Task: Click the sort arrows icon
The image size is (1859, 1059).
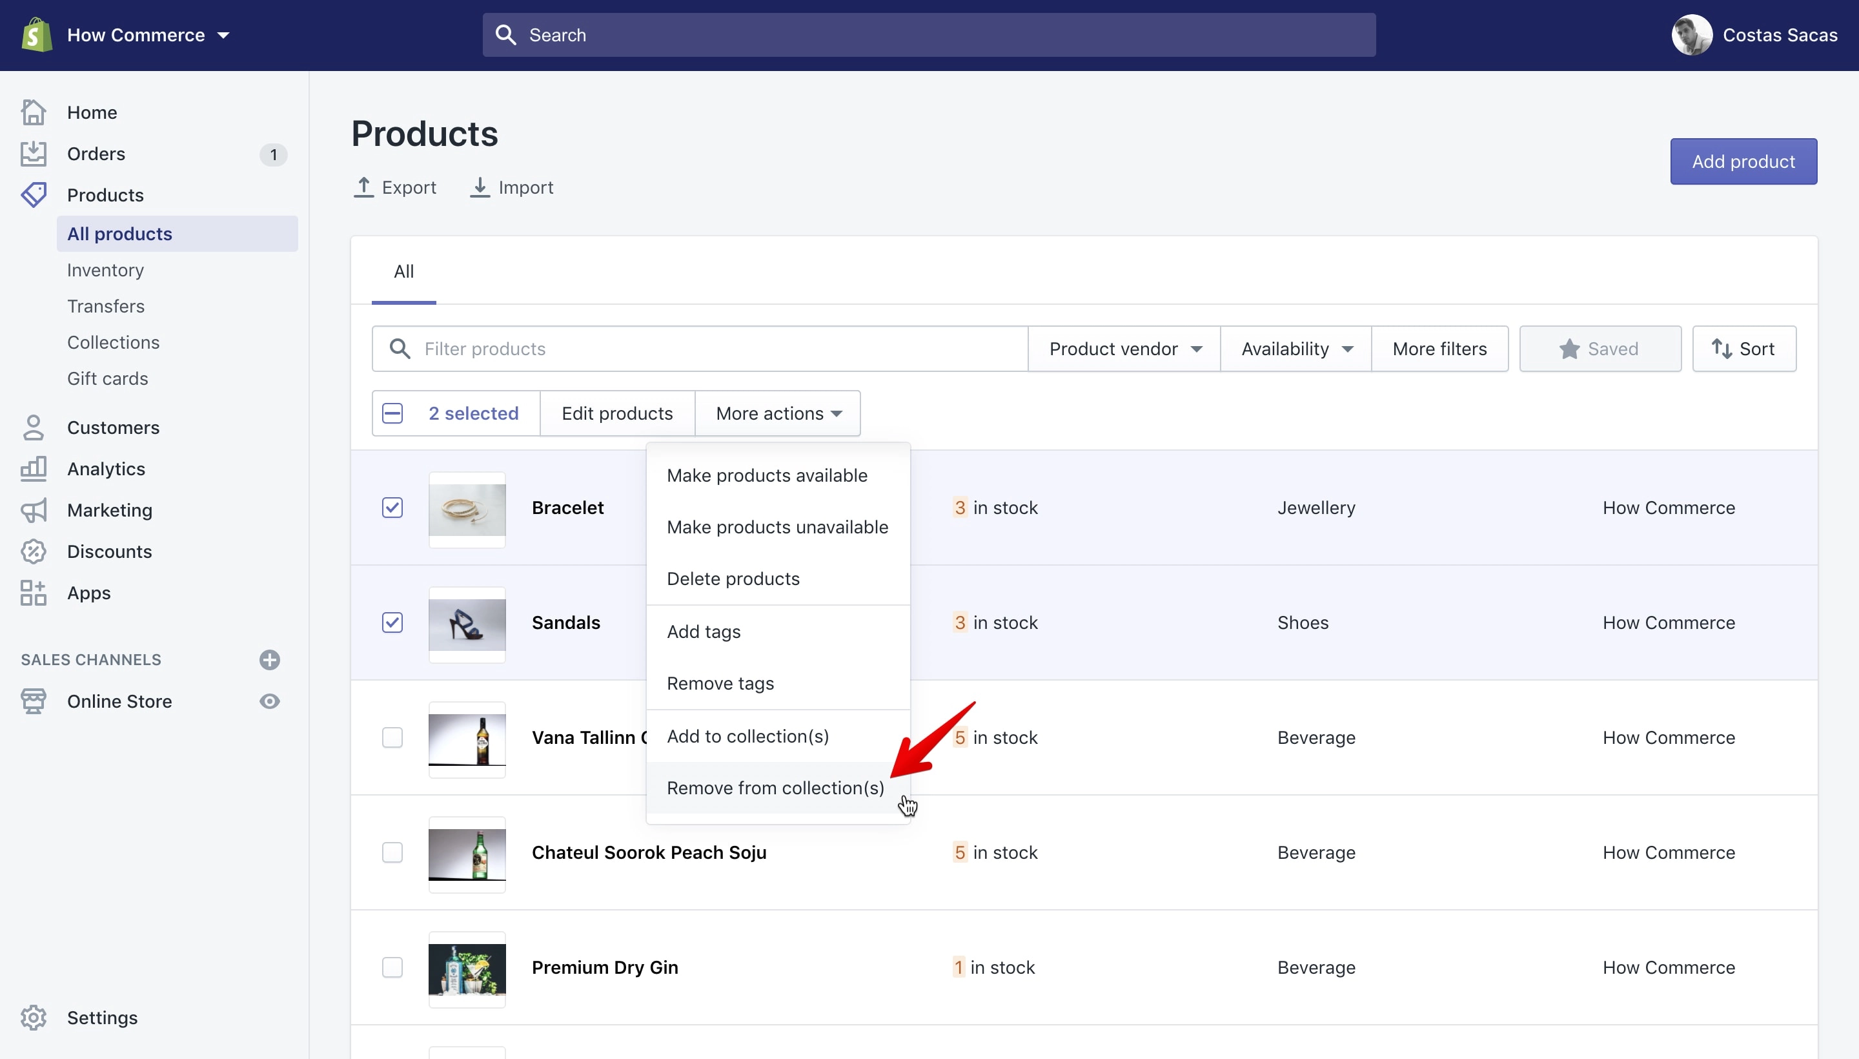Action: pyautogui.click(x=1722, y=349)
